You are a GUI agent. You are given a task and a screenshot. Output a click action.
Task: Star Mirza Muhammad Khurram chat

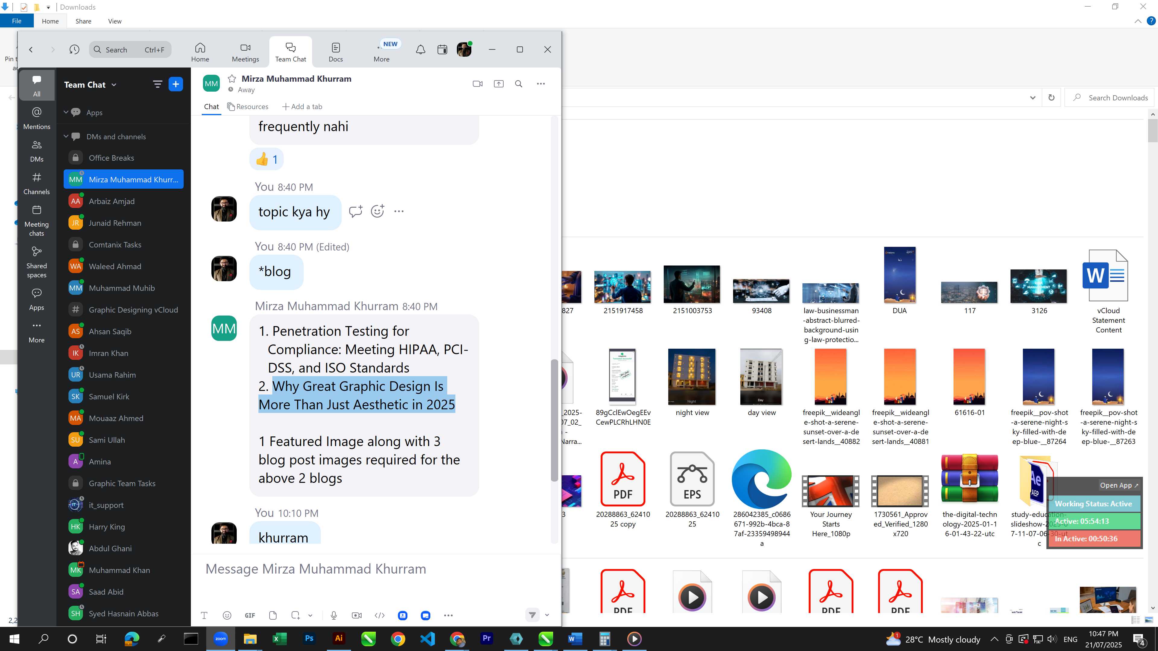(x=232, y=79)
